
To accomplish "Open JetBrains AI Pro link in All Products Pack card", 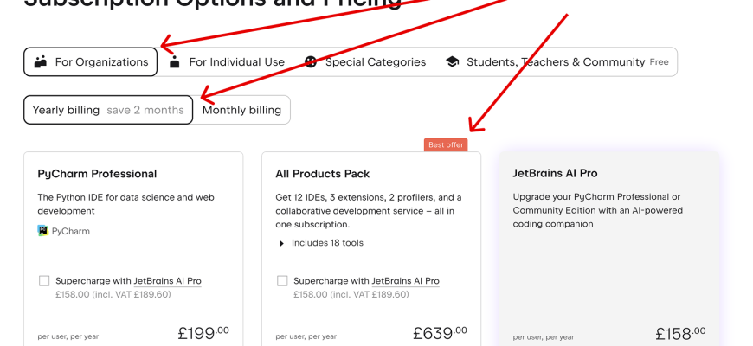I will click(x=405, y=281).
